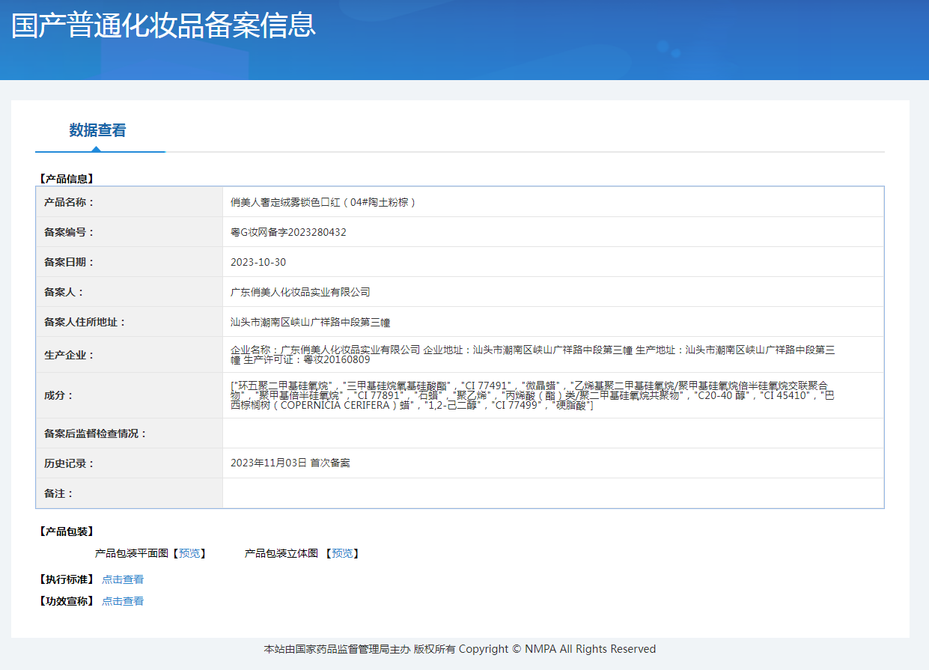Click the 【产品信息】 section heading
Screen dimensions: 929x670
click(66, 179)
